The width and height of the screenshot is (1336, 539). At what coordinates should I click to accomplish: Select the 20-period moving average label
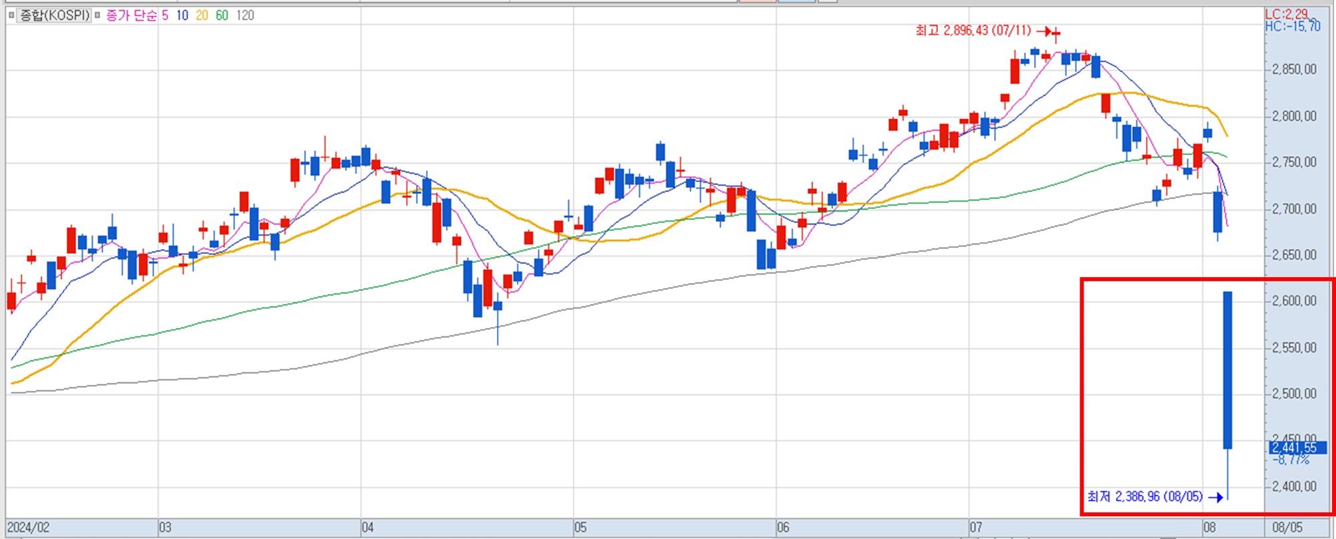click(x=202, y=15)
